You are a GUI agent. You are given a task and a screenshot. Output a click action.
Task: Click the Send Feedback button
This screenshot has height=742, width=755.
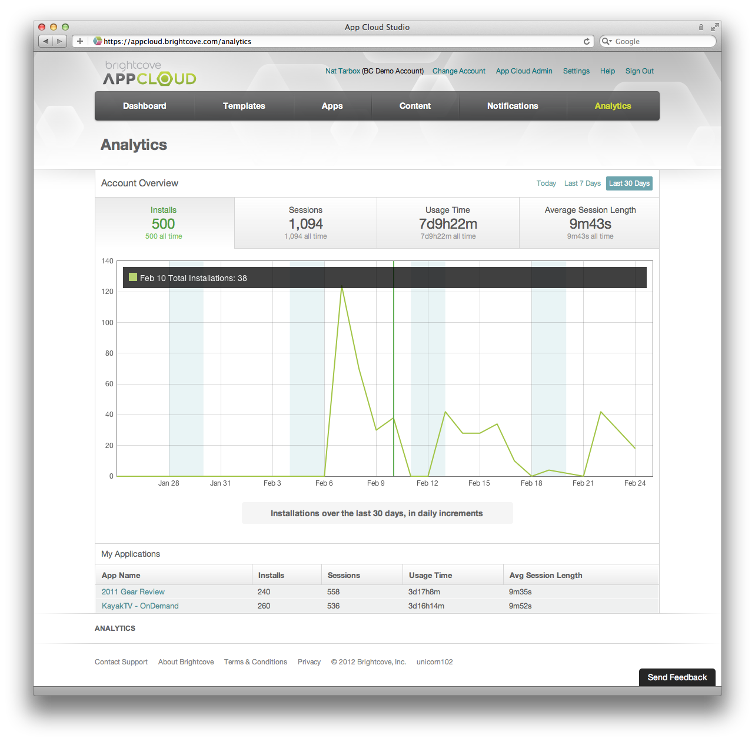pyautogui.click(x=677, y=677)
